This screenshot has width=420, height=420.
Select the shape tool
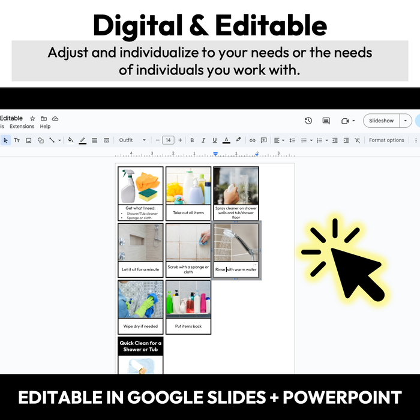point(40,140)
